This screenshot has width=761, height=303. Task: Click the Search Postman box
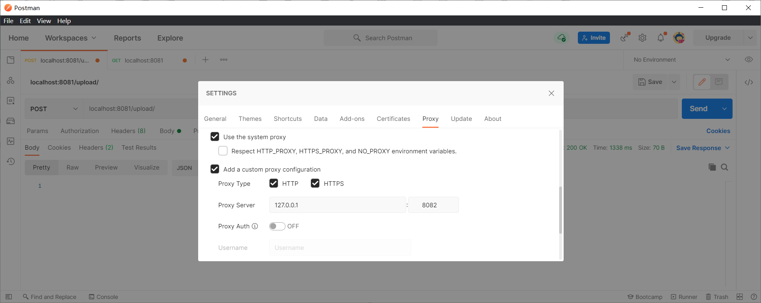coord(380,38)
